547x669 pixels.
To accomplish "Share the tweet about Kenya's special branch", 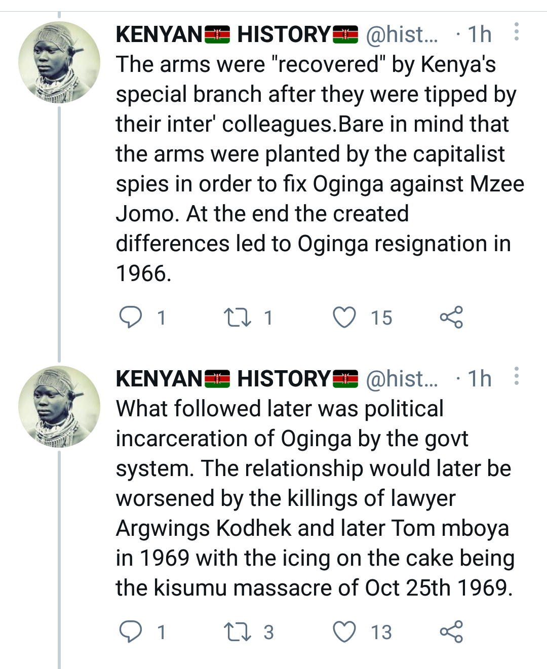I will [x=451, y=318].
